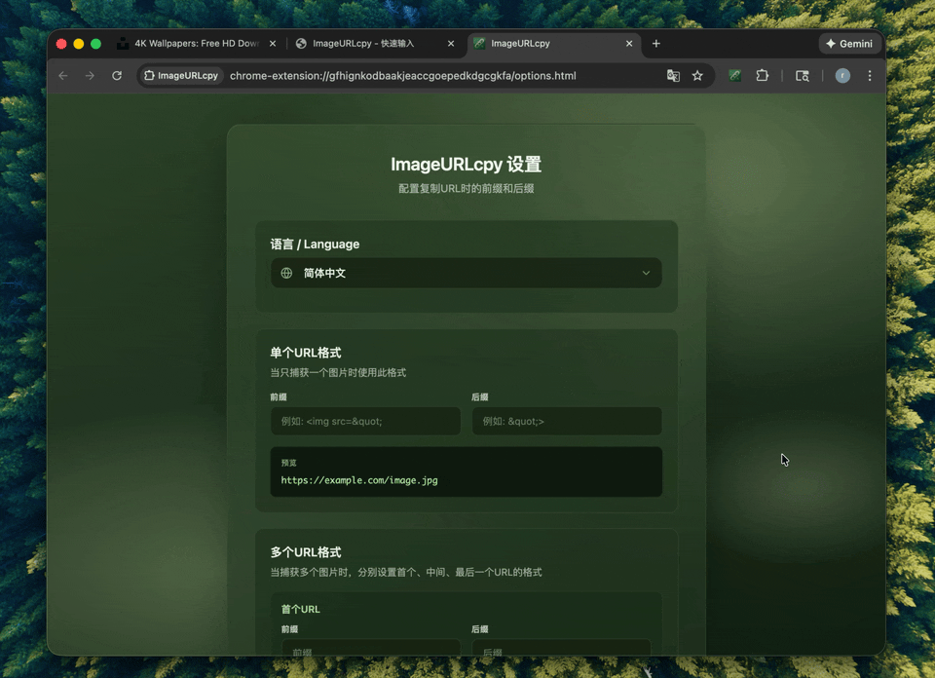Click the 单个URL格式 section heading

click(x=306, y=353)
